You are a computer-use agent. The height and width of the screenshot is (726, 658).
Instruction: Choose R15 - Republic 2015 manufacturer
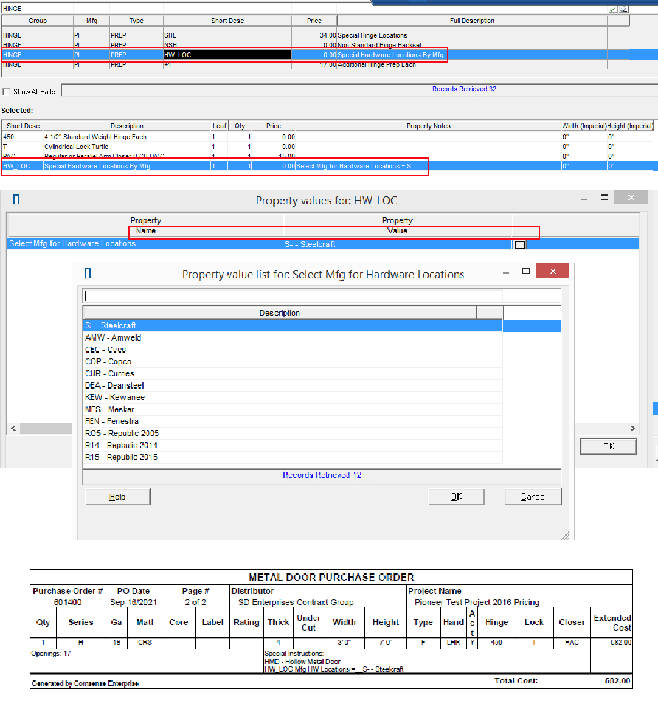[121, 457]
